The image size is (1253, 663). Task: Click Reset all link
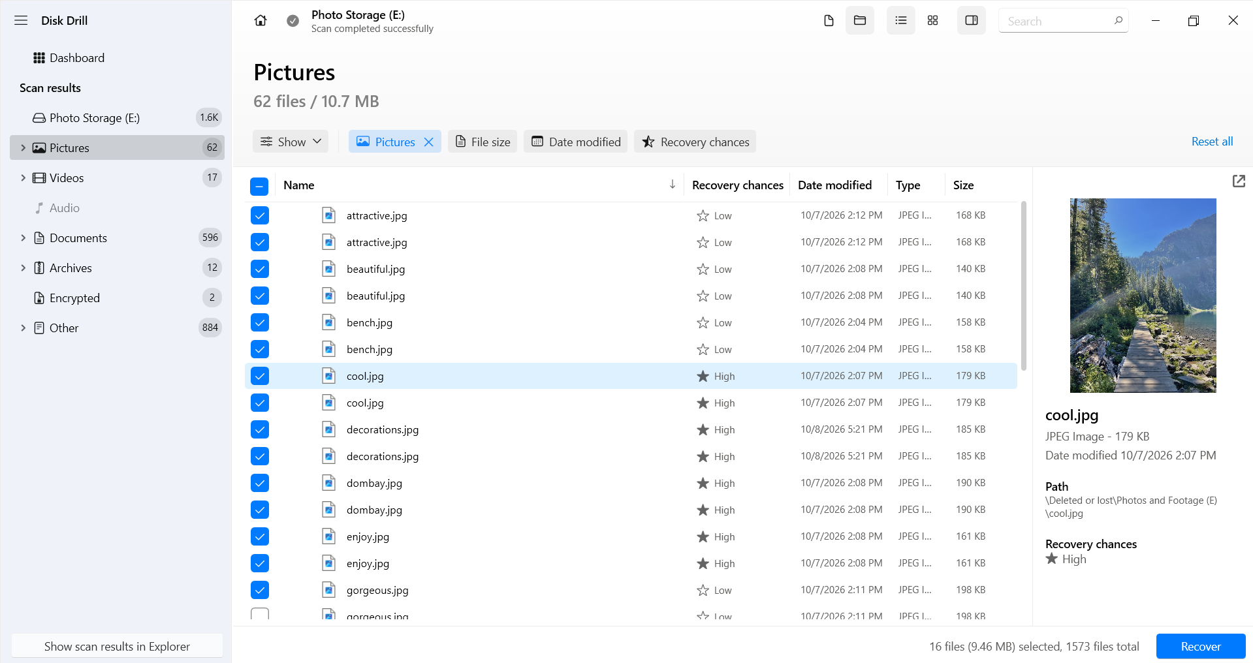tap(1212, 142)
